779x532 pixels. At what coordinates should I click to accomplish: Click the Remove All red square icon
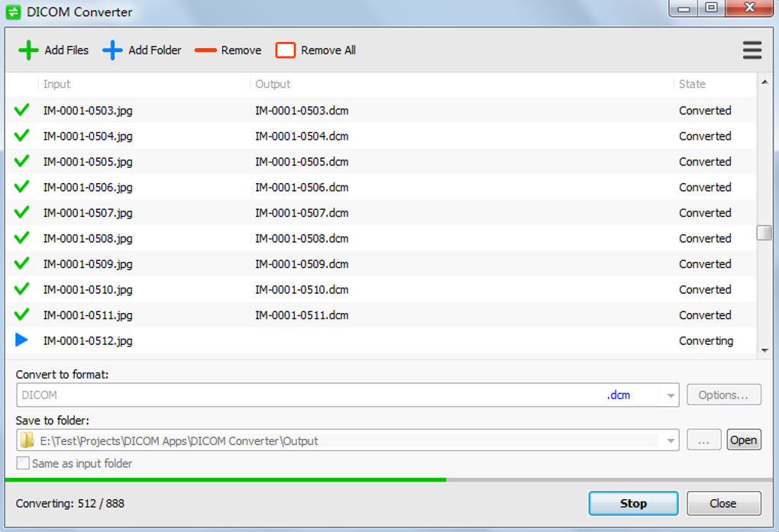[x=285, y=50]
